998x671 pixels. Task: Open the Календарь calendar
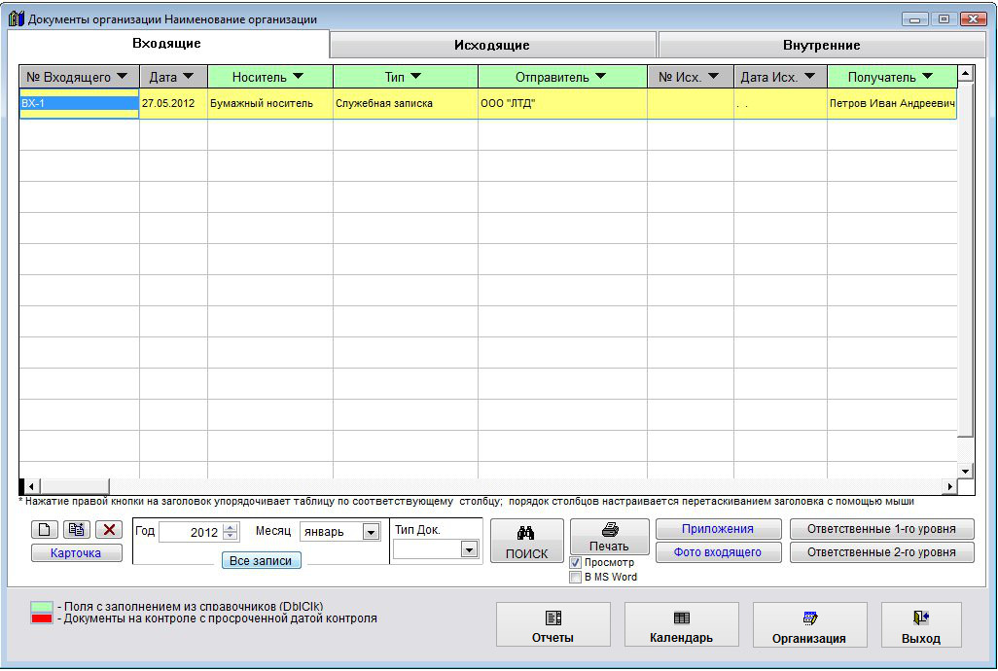click(x=681, y=625)
